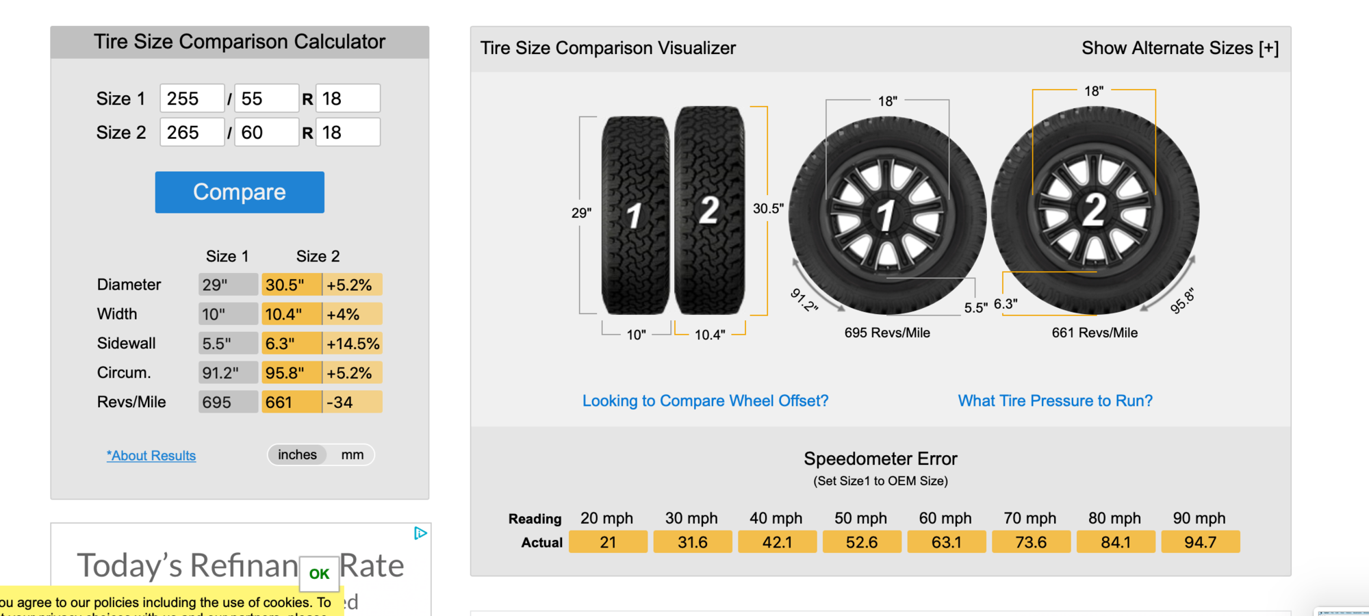Click Looking to Compare Wheel Offset?

tap(705, 400)
